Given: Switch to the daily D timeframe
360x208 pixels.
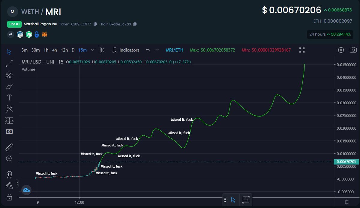Looking at the screenshot, I should 73,50.
